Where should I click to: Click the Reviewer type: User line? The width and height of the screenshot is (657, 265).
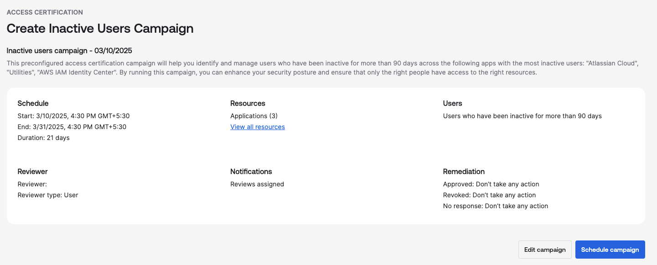(x=48, y=195)
